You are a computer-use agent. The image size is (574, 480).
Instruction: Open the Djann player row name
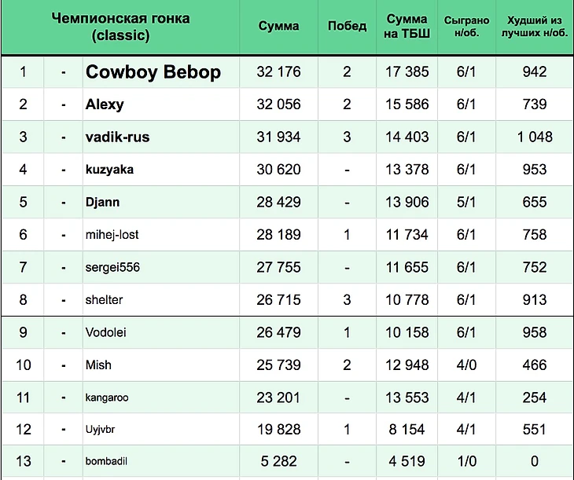(102, 202)
